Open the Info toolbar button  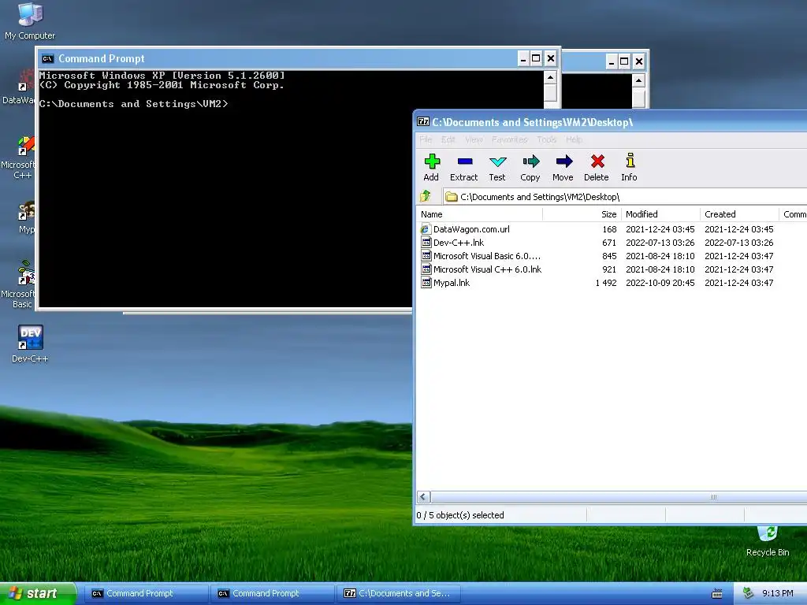[x=629, y=168]
